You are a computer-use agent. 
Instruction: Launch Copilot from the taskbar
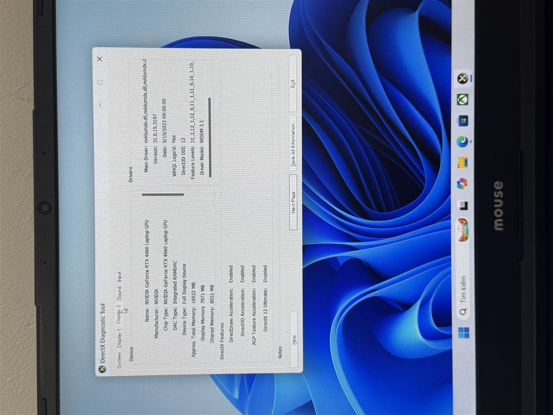(x=463, y=184)
